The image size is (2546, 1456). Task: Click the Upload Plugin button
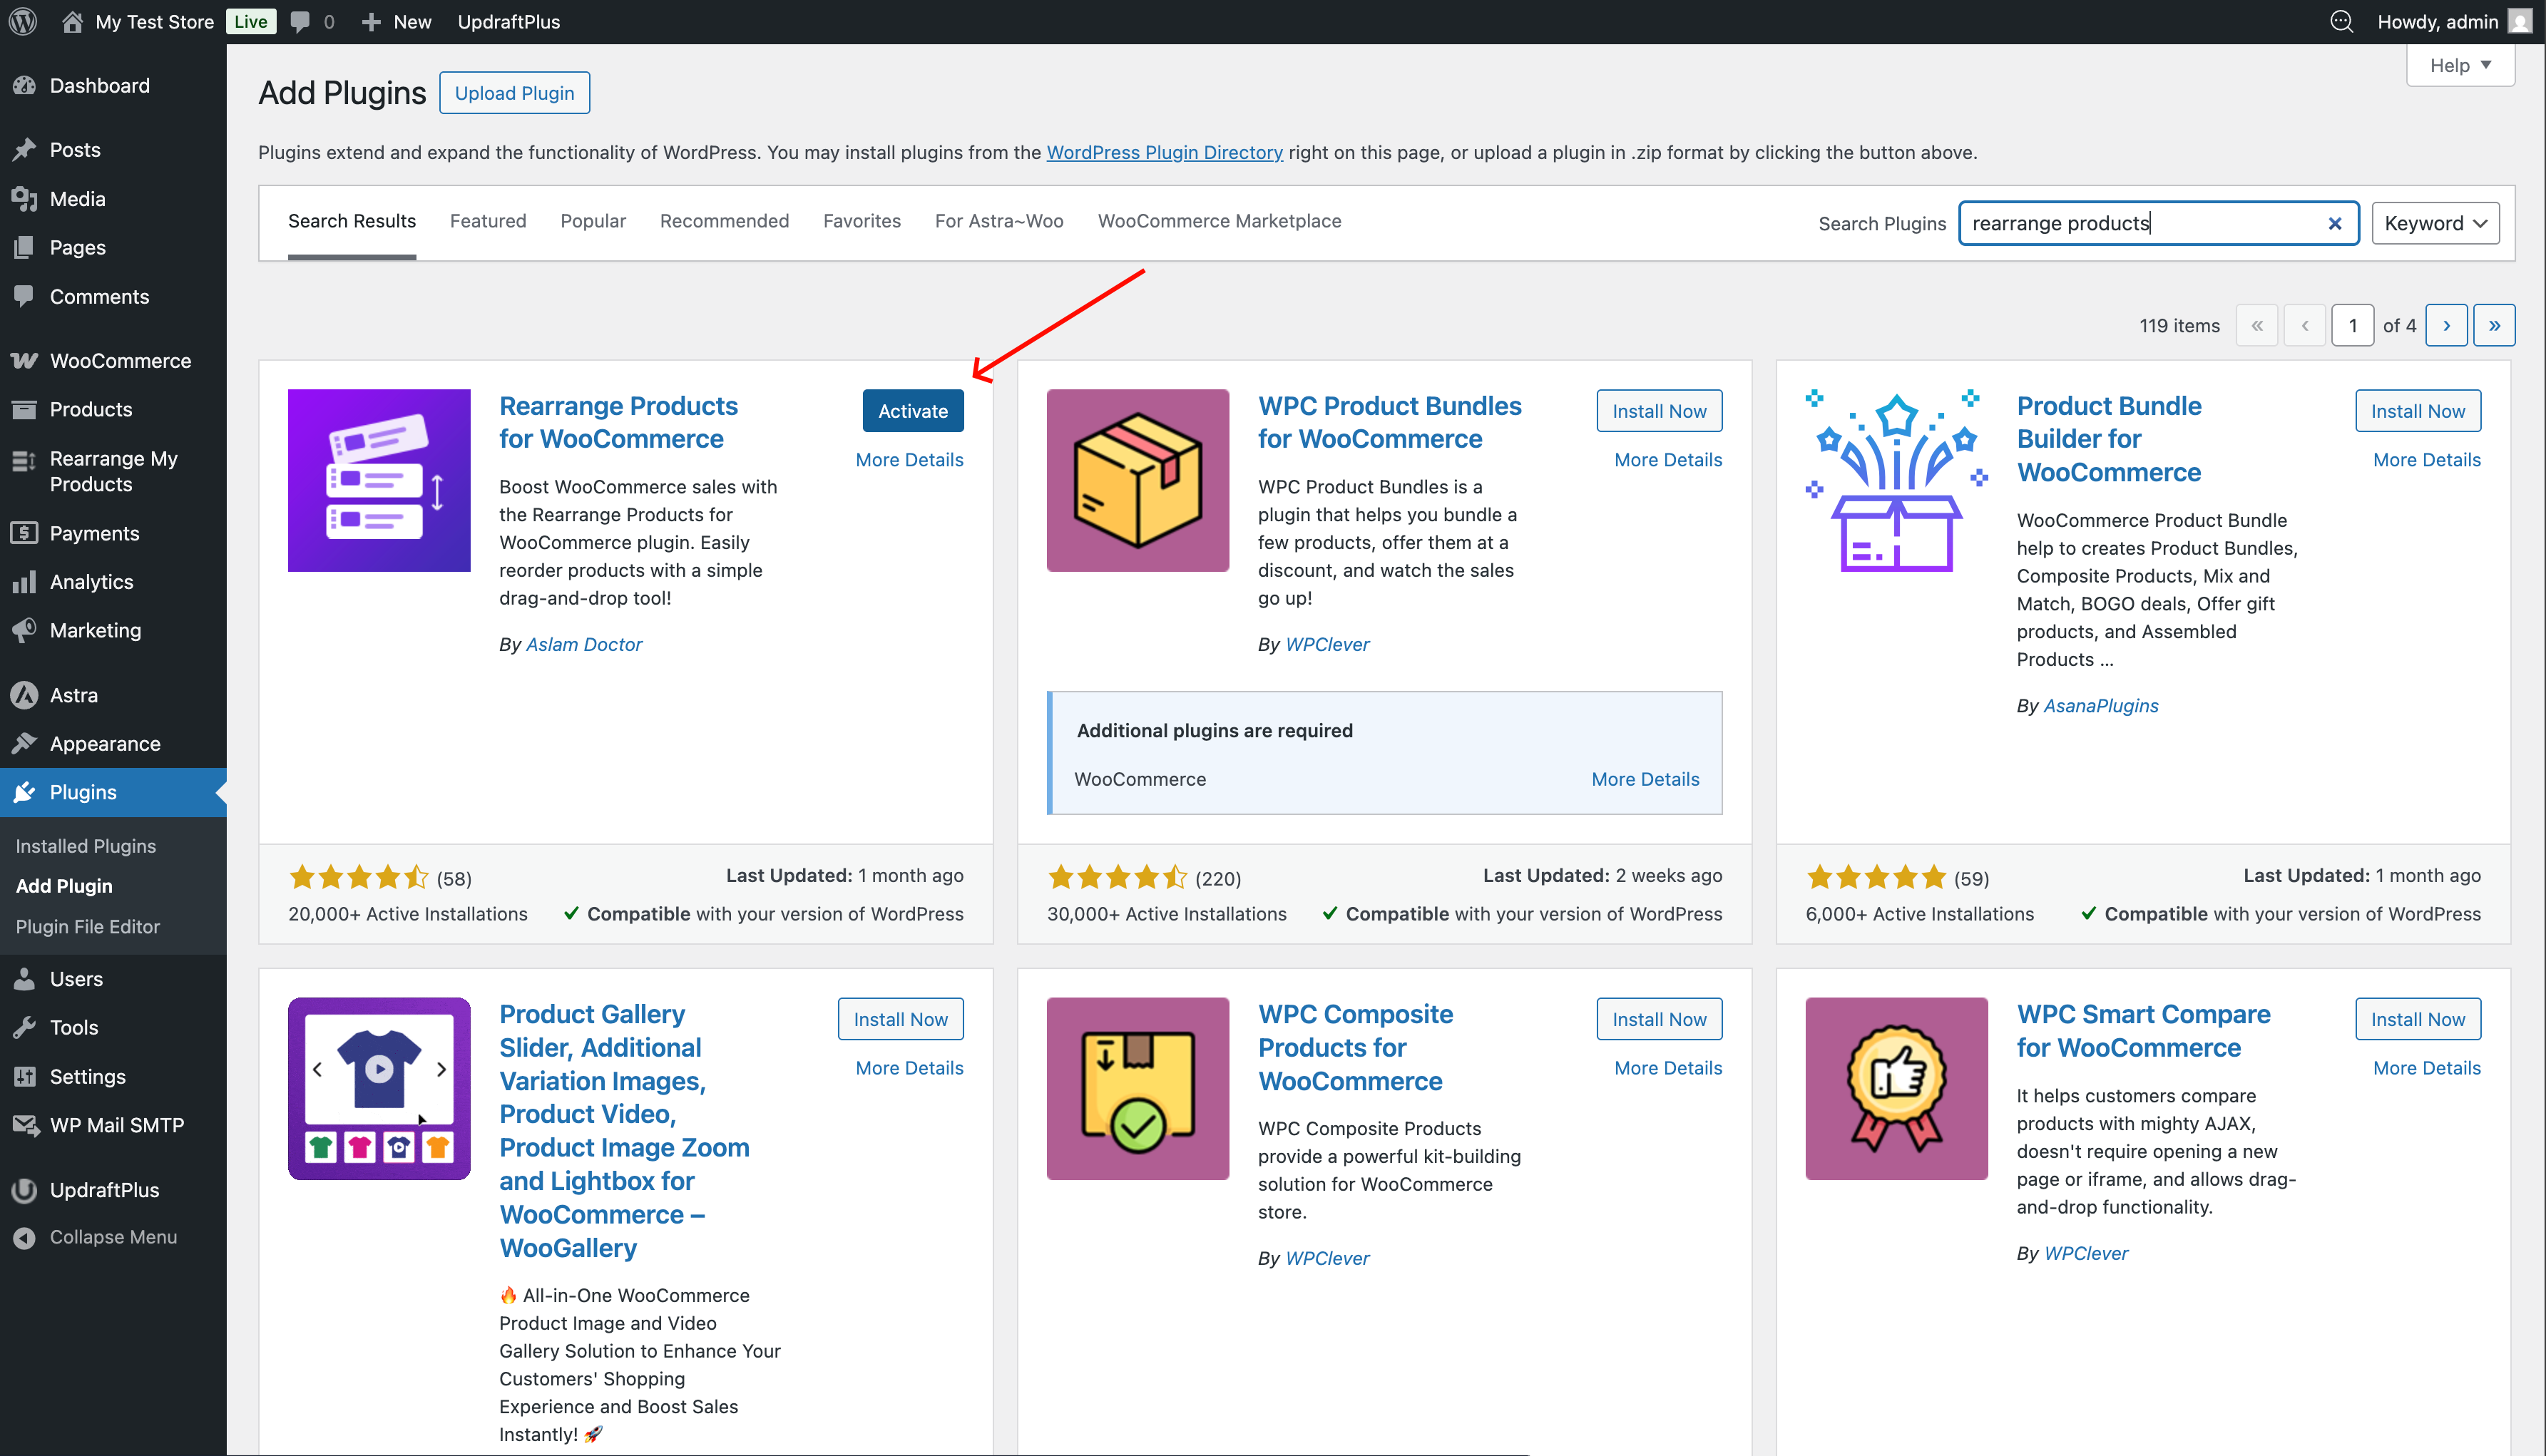514,93
